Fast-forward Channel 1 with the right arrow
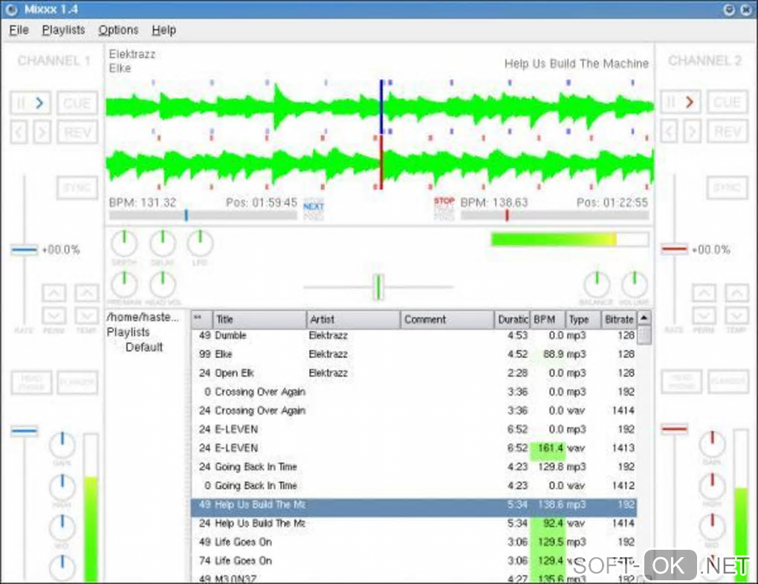The height and width of the screenshot is (584, 758). click(x=42, y=132)
